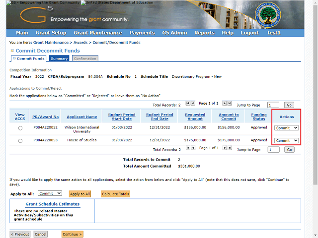Image resolution: width=318 pixels, height=238 pixels.
Task: Click the Grant Schedule Estimates heading
Action: click(52, 204)
